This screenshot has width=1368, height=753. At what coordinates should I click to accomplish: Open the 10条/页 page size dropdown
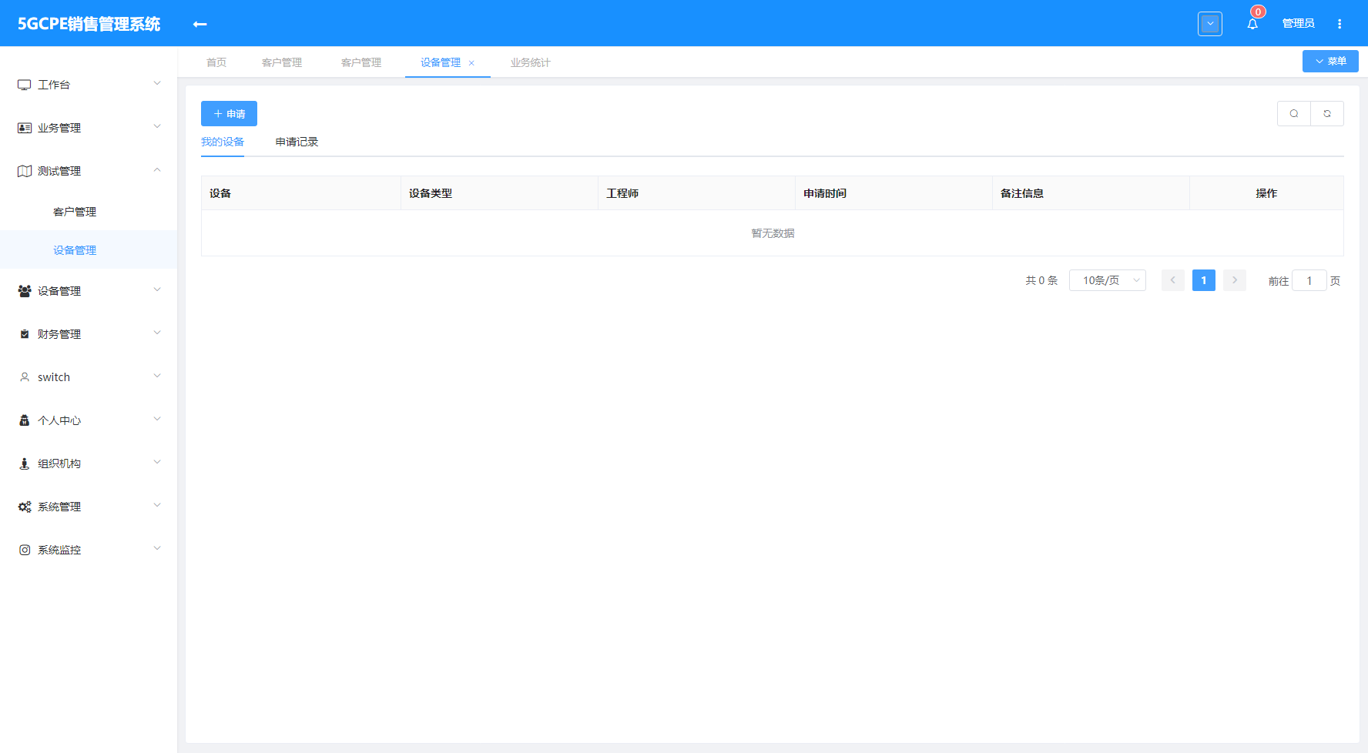(1107, 280)
